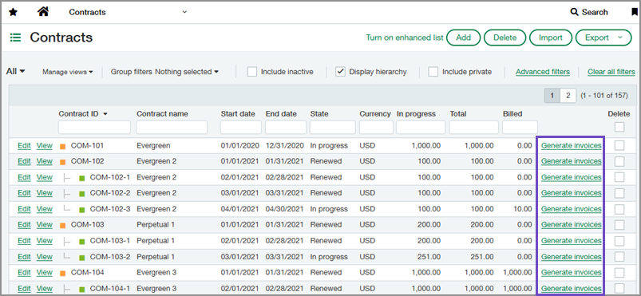The image size is (641, 296).
Task: Focus the Contract ID filter field
Action: pyautogui.click(x=94, y=127)
